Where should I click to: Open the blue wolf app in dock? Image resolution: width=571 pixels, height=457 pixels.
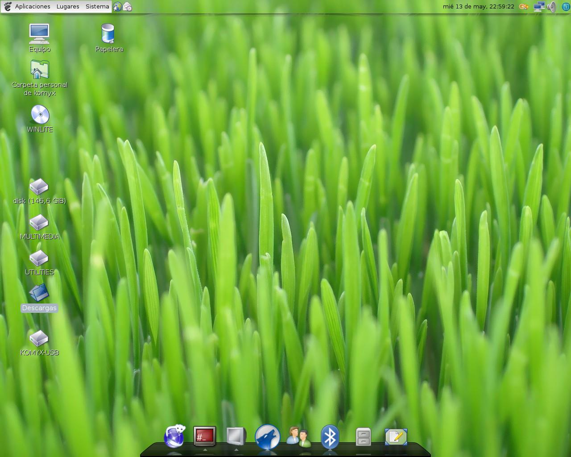click(x=267, y=436)
